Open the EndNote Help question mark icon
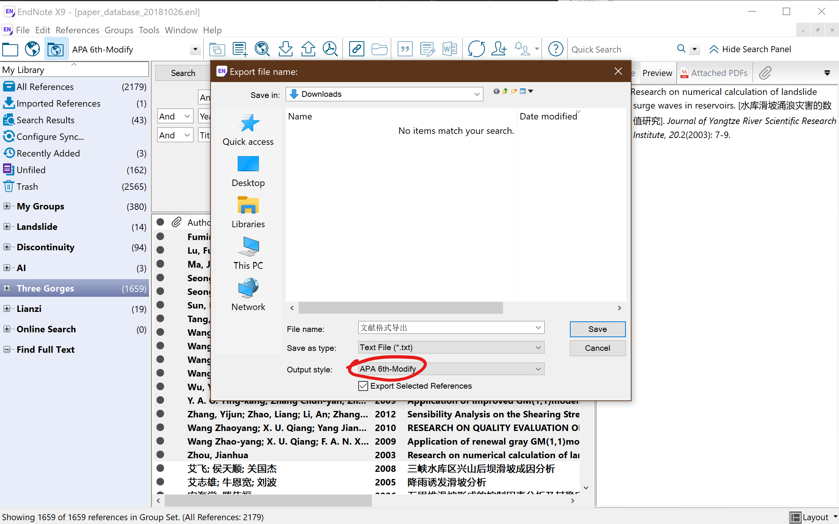 556,49
